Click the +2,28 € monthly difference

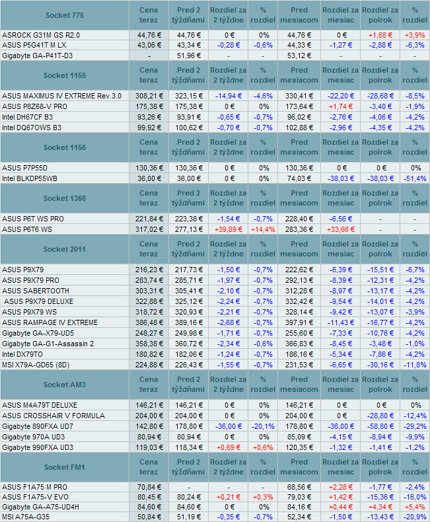(341, 488)
